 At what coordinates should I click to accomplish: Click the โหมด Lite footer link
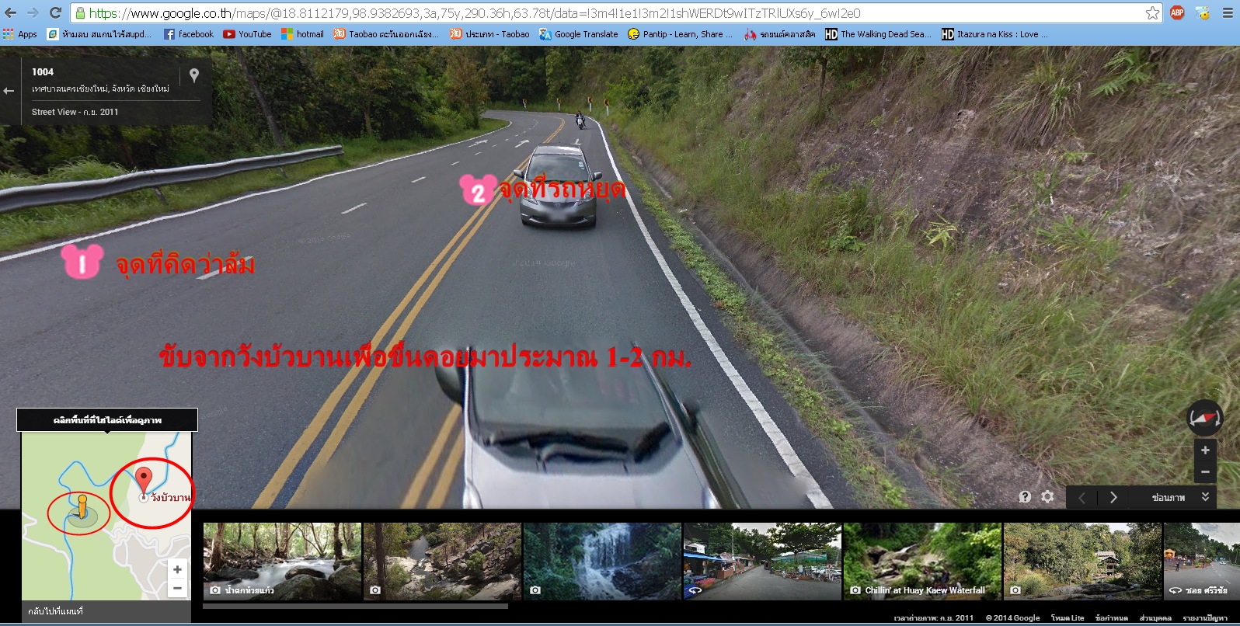point(1068,618)
